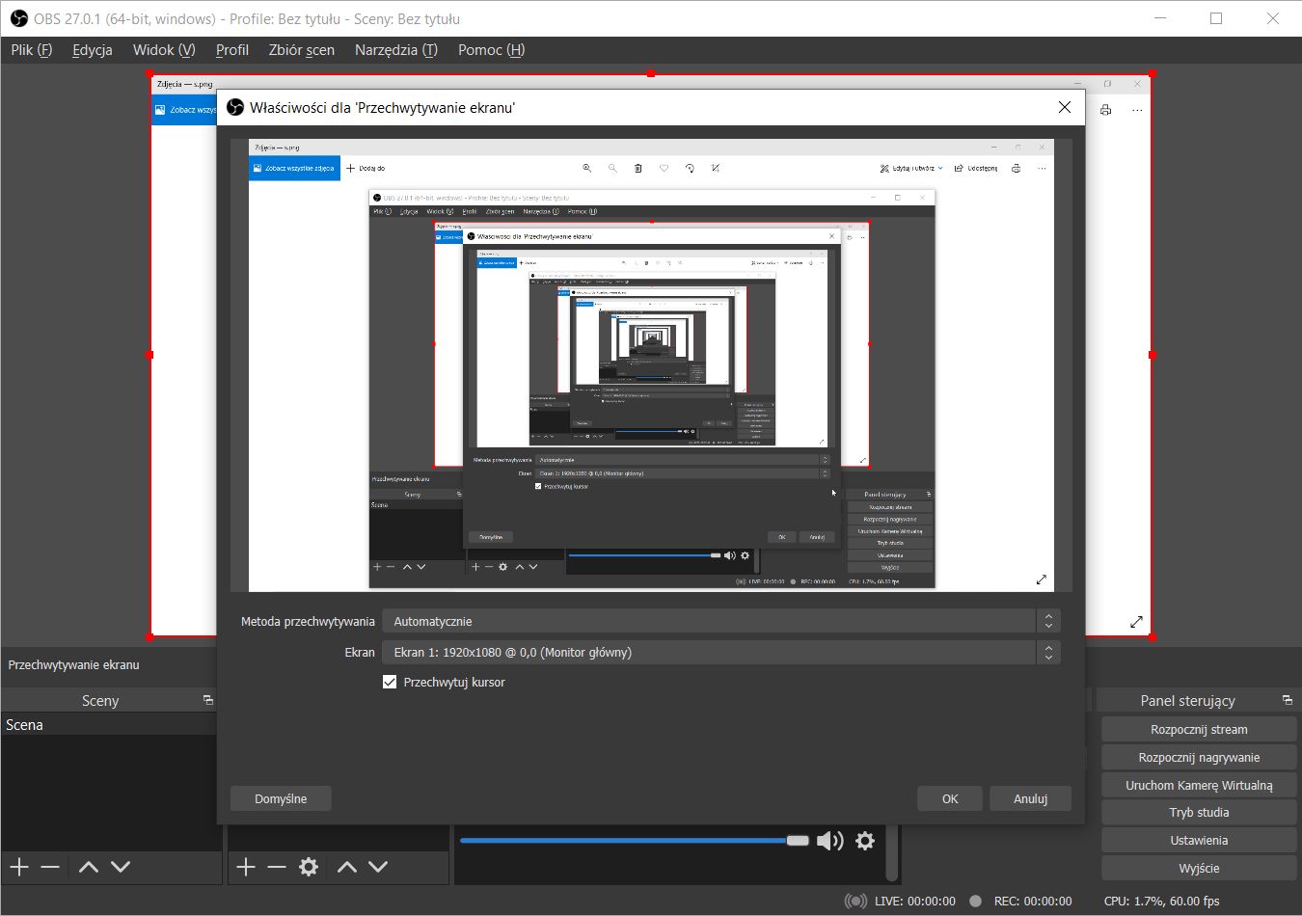Image resolution: width=1302 pixels, height=916 pixels.
Task: Click the OBS logo in the main title bar
Action: pyautogui.click(x=19, y=18)
